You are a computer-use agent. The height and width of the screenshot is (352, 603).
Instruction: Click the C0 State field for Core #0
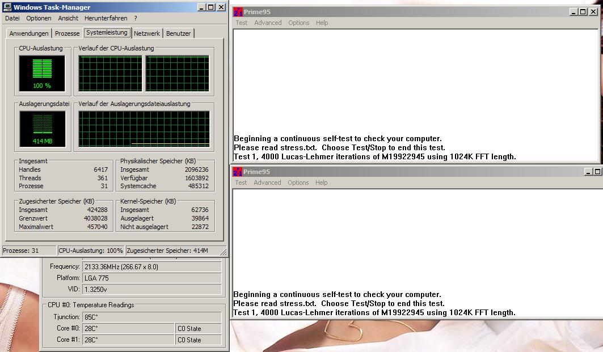pos(198,329)
